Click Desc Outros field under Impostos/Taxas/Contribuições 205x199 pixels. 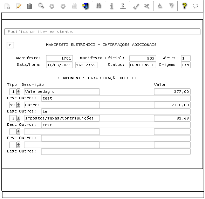point(116,125)
